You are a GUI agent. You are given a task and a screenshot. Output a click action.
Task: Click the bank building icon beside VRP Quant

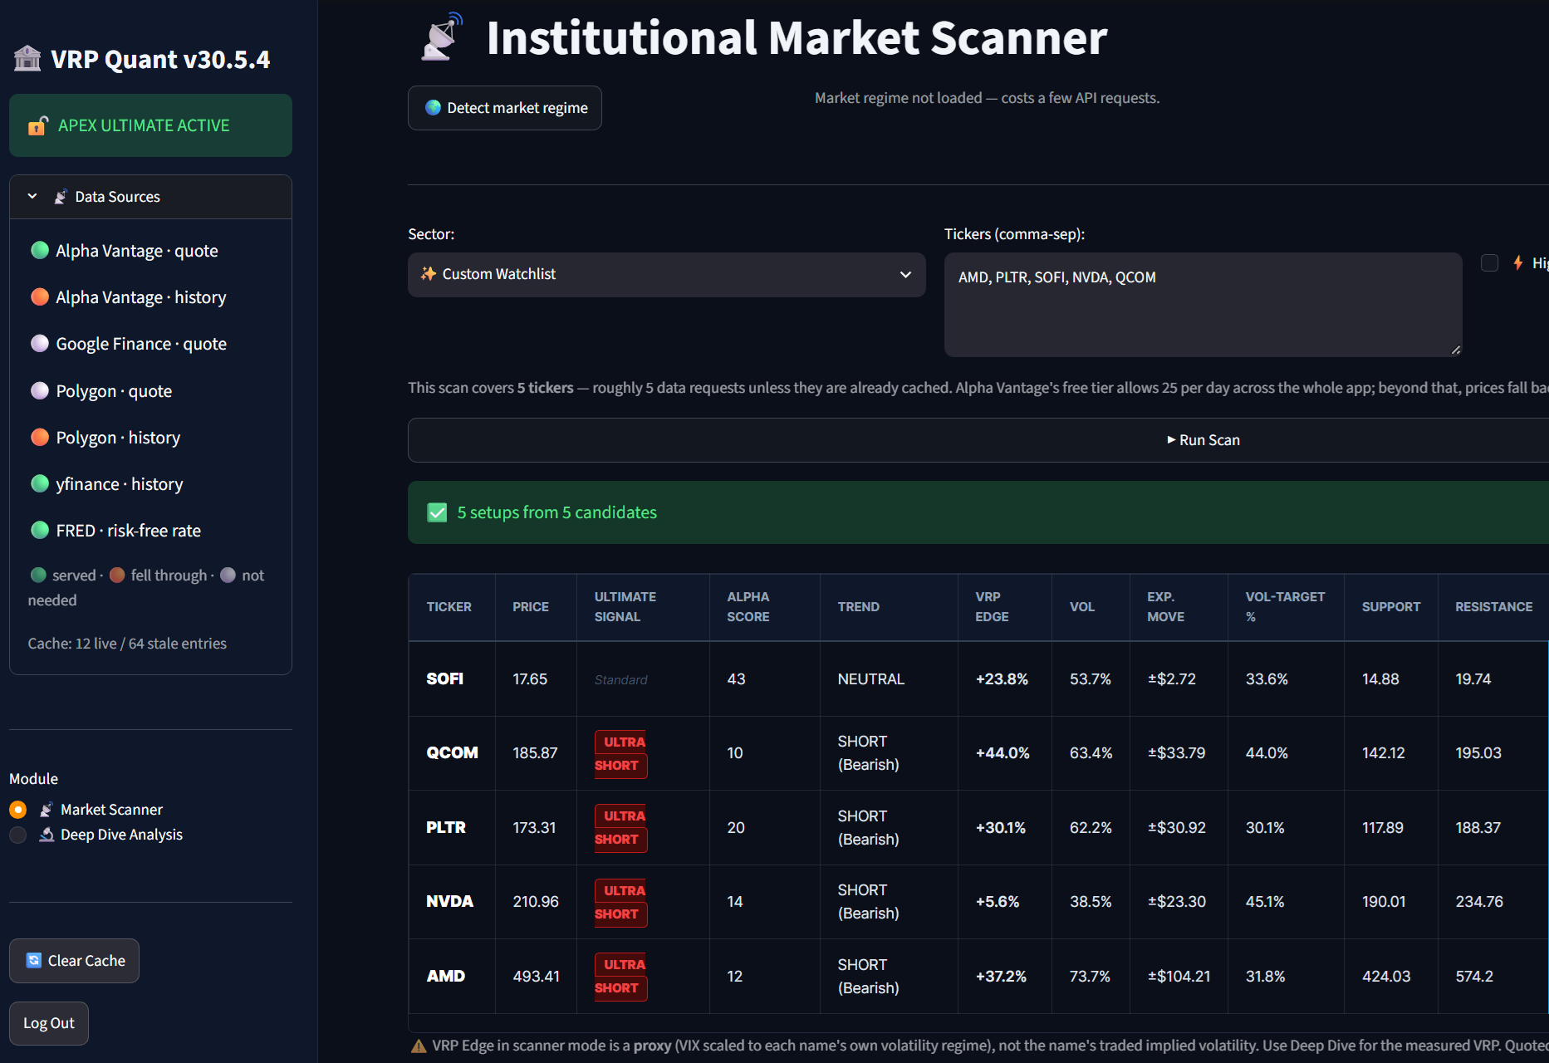coord(27,58)
